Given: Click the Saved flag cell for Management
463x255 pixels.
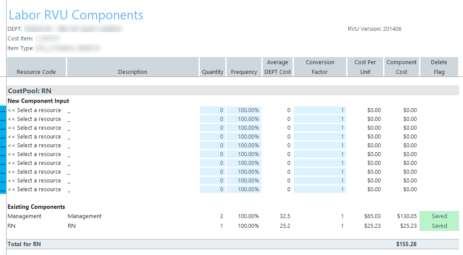Looking at the screenshot, I should click(439, 216).
